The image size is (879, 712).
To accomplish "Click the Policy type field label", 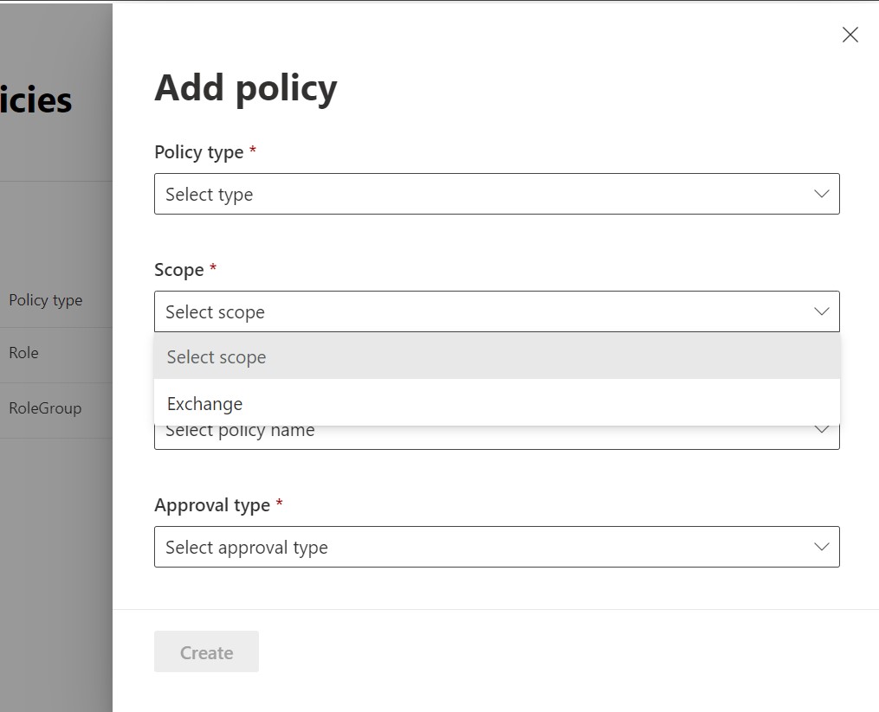I will [199, 152].
